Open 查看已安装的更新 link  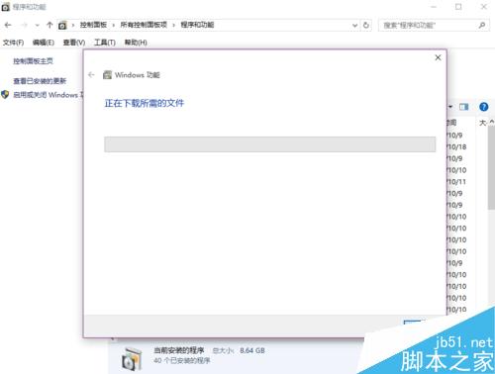click(x=40, y=81)
